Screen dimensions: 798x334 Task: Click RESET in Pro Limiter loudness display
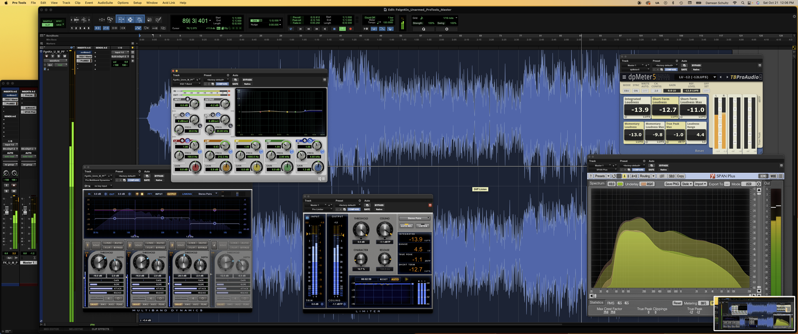coord(384,279)
